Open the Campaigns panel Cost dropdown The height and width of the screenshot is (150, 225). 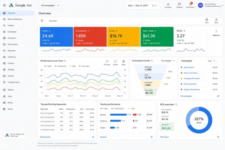(x=211, y=61)
